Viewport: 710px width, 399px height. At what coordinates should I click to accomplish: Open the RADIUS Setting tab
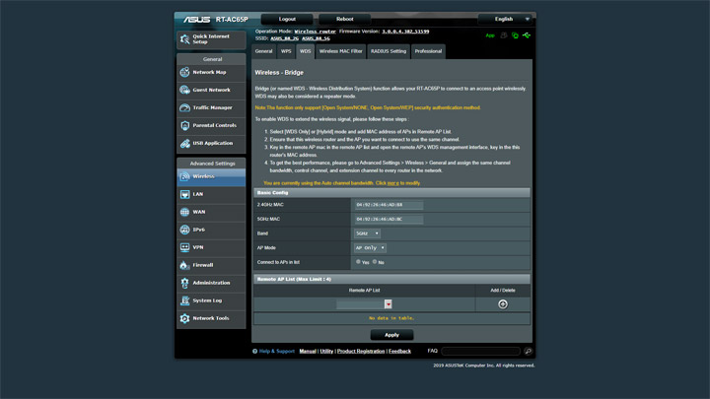click(x=389, y=51)
